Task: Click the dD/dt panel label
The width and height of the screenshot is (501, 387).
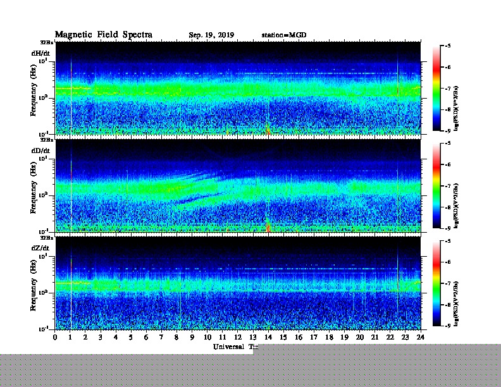Action: [40, 150]
